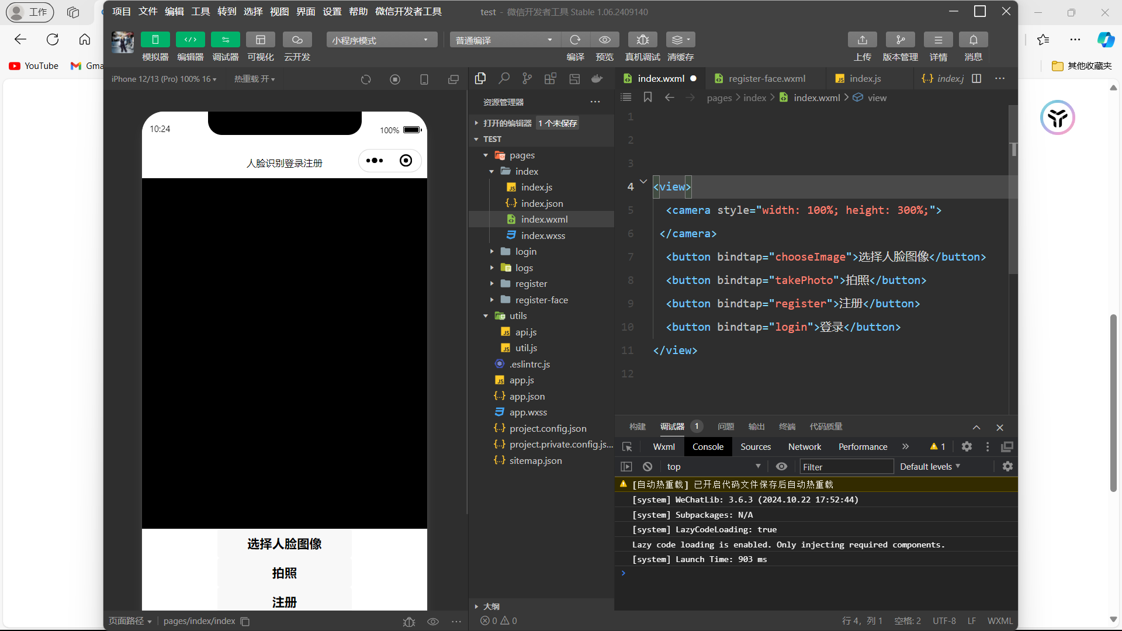Click the clear console icon

click(647, 466)
